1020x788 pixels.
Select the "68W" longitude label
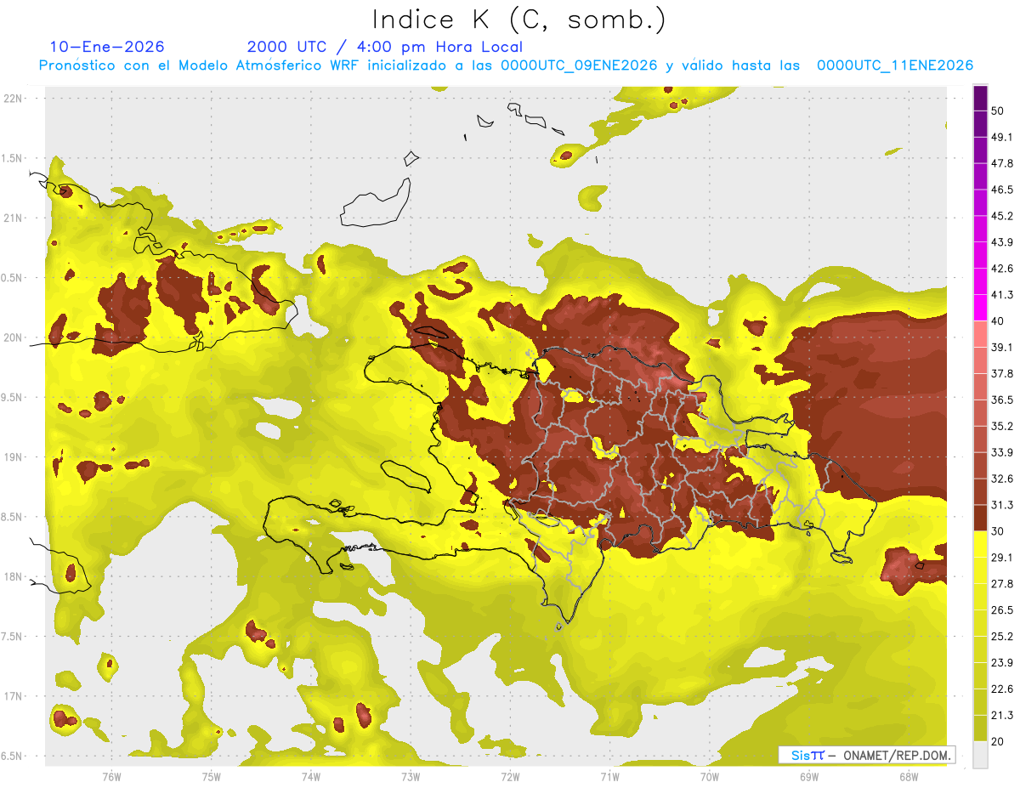tap(908, 776)
